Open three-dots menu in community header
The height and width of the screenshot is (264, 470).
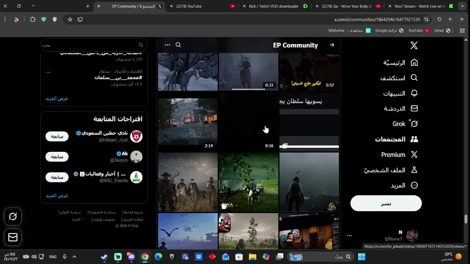[x=167, y=45]
